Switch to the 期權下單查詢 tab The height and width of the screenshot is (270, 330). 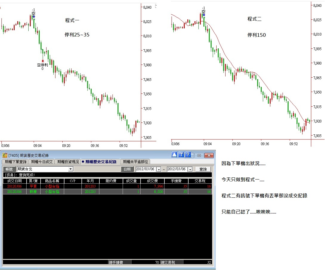tap(16, 162)
